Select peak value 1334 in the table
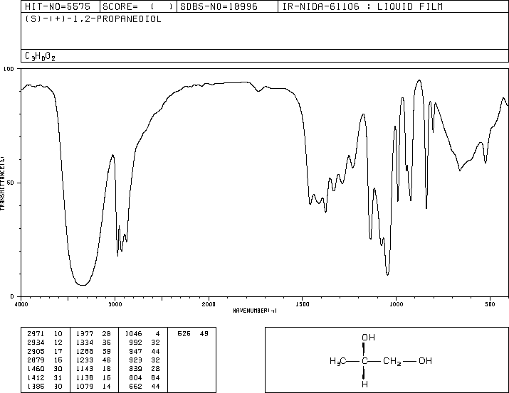 [85, 343]
